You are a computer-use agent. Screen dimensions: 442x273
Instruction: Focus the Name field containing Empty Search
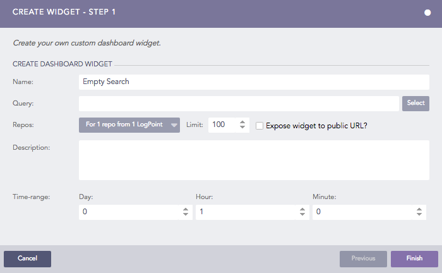click(x=254, y=82)
